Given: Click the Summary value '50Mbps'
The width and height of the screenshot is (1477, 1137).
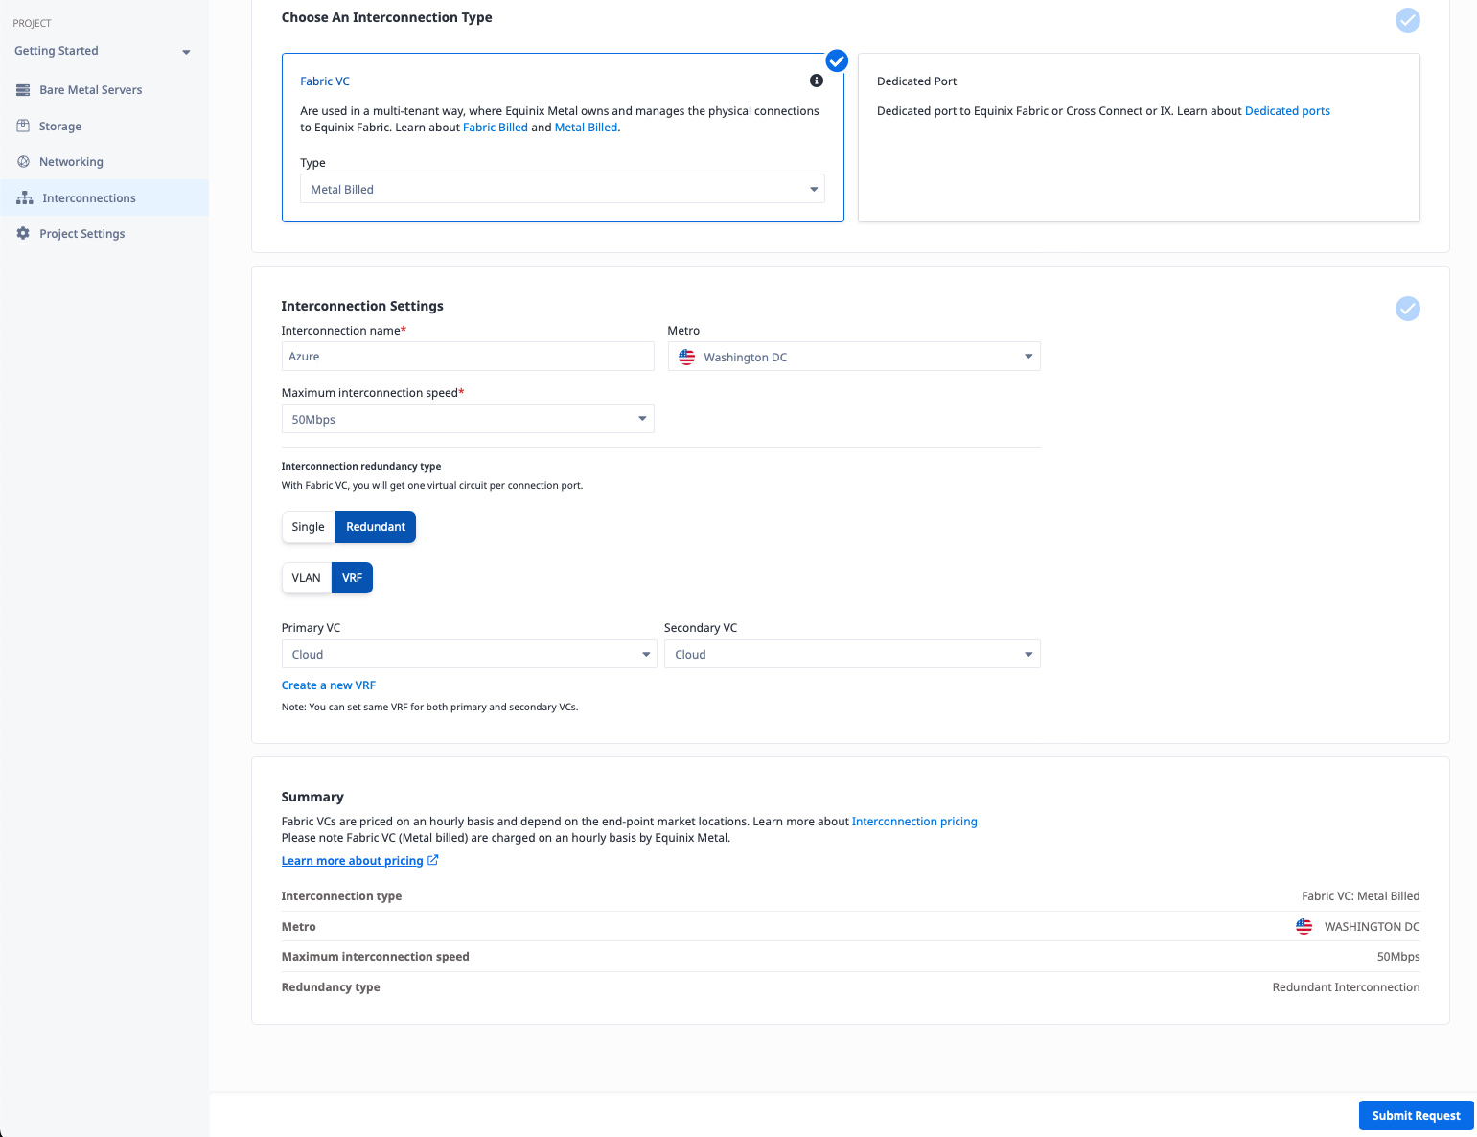Looking at the screenshot, I should 1398,957.
